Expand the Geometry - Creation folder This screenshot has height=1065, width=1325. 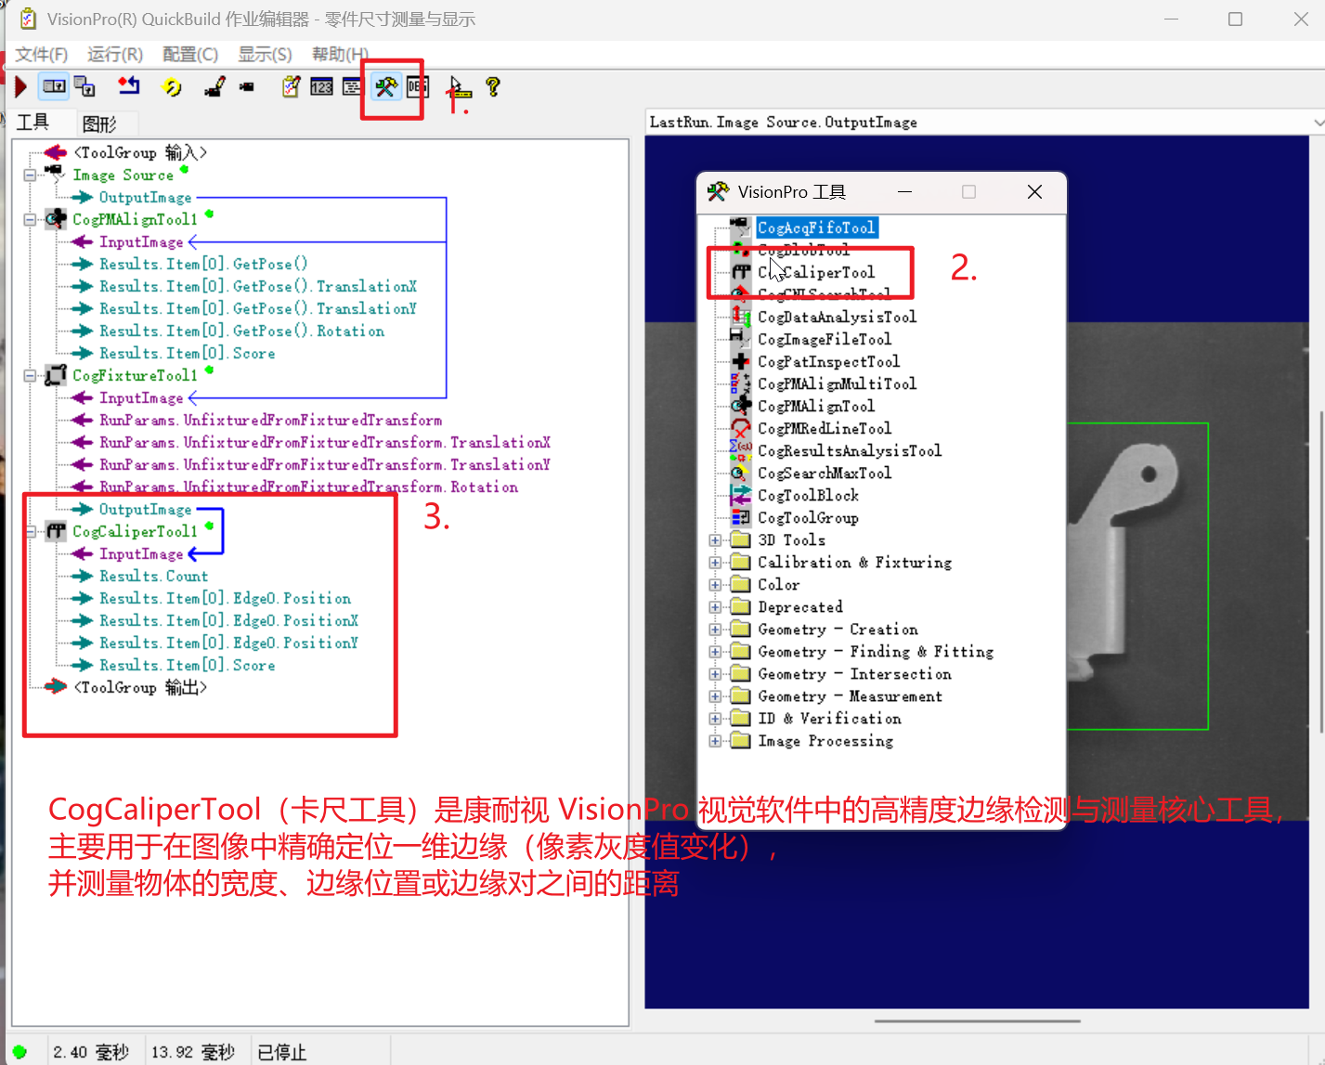[x=715, y=629]
